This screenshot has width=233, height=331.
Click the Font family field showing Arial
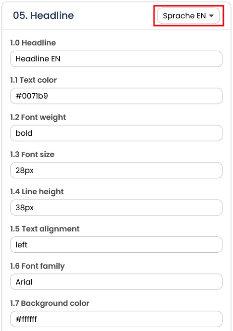coord(116,282)
